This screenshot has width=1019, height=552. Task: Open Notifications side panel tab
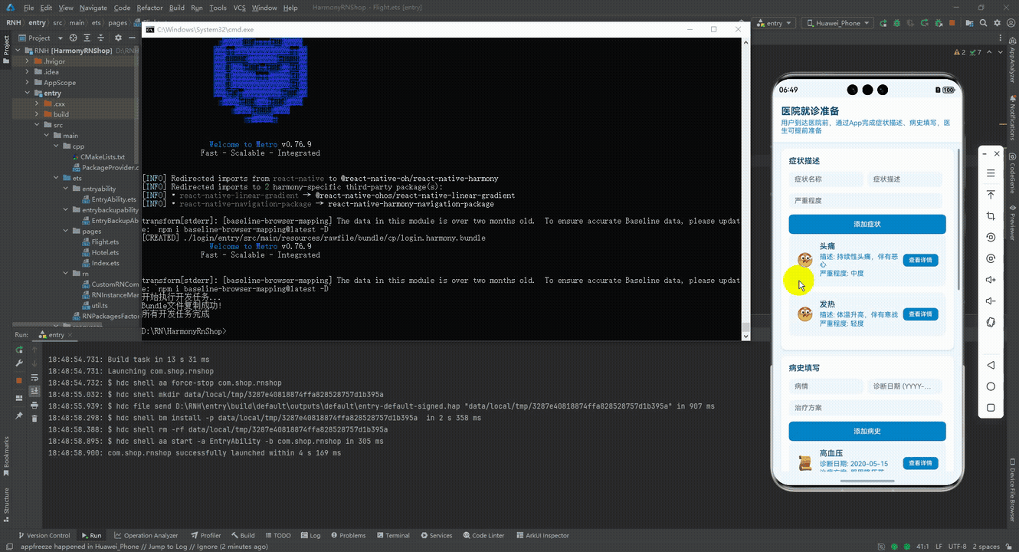[x=1012, y=117]
